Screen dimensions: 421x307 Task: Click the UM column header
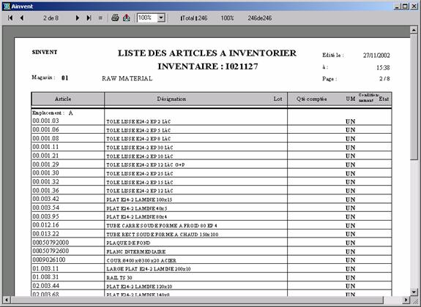coord(351,99)
